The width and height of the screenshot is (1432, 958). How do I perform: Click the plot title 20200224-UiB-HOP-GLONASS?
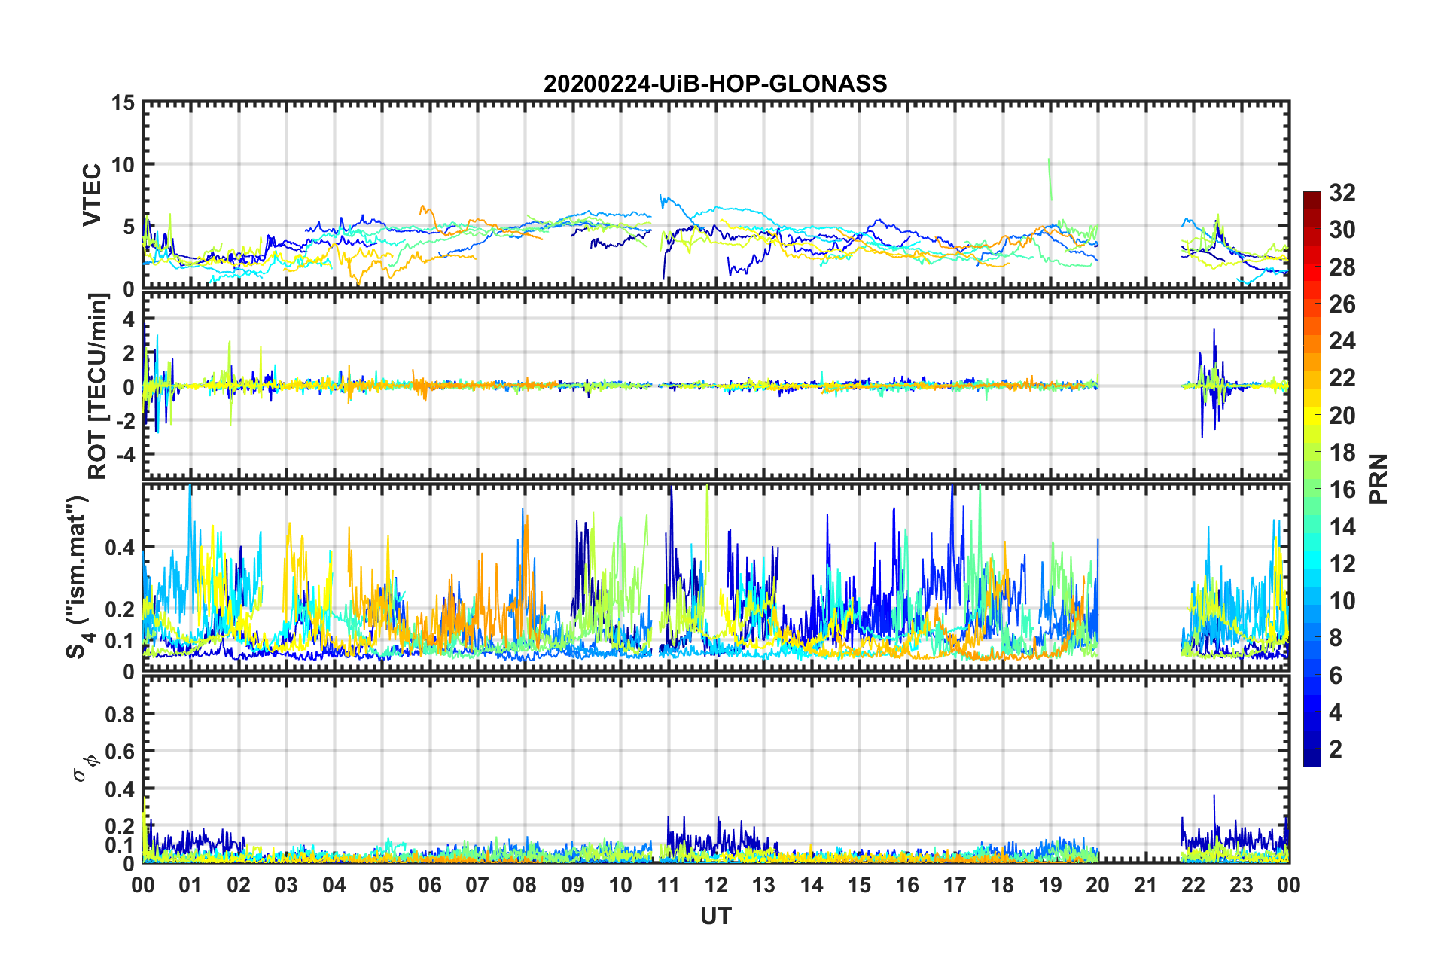click(x=715, y=84)
